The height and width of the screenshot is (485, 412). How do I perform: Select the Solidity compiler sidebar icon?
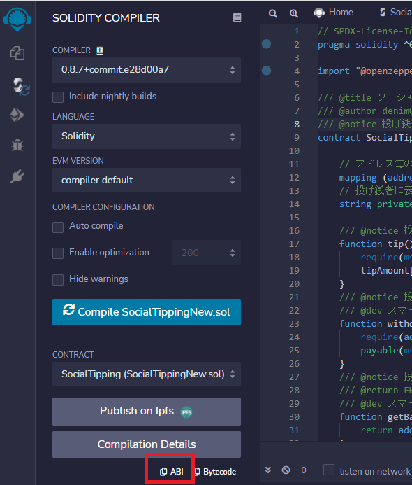coord(20,86)
